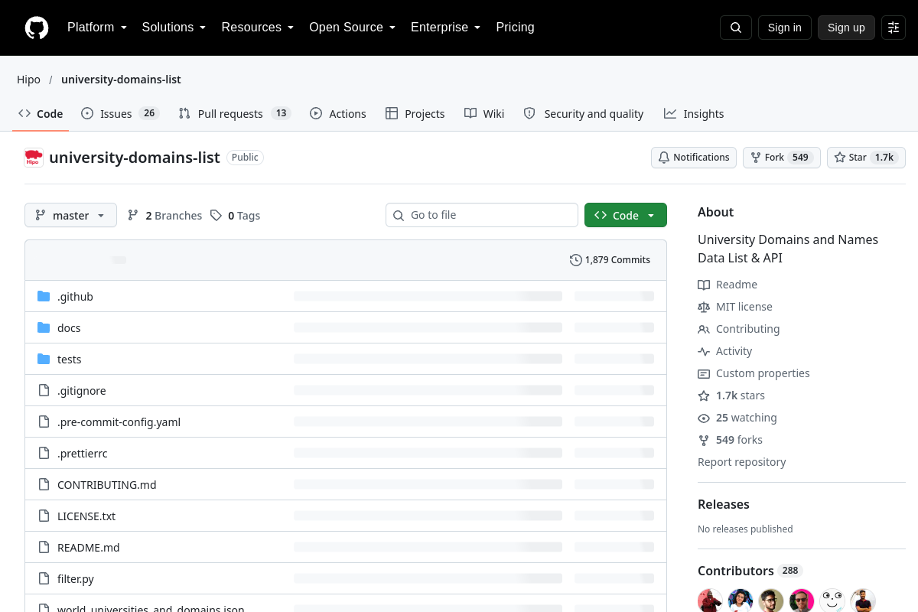The width and height of the screenshot is (918, 612).
Task: Click the Activity pulse icon
Action: pyautogui.click(x=704, y=351)
